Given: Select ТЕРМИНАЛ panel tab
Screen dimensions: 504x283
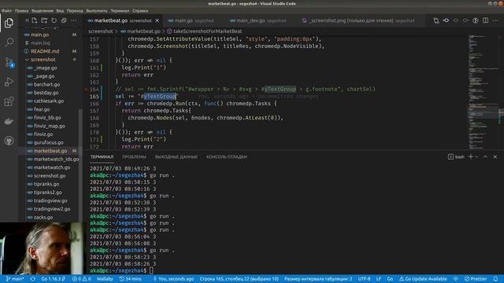Looking at the screenshot, I should click(x=102, y=157).
